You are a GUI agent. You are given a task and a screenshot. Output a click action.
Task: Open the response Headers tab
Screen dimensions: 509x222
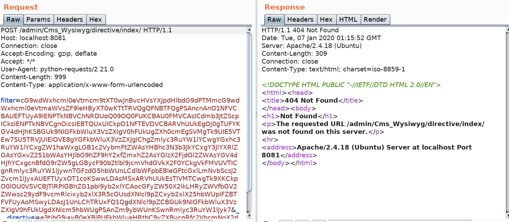[x=300, y=20]
